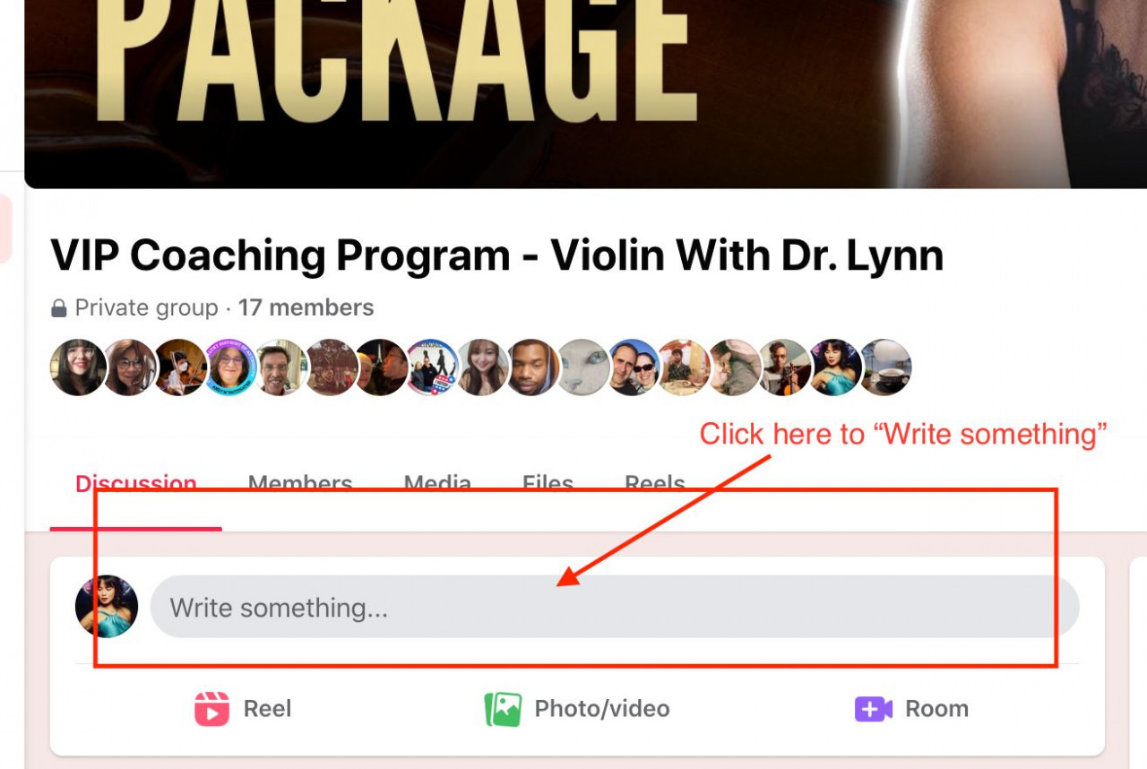Screen dimensions: 1147x769
Task: Open the avatar of couple wearing sunglasses
Action: point(634,367)
